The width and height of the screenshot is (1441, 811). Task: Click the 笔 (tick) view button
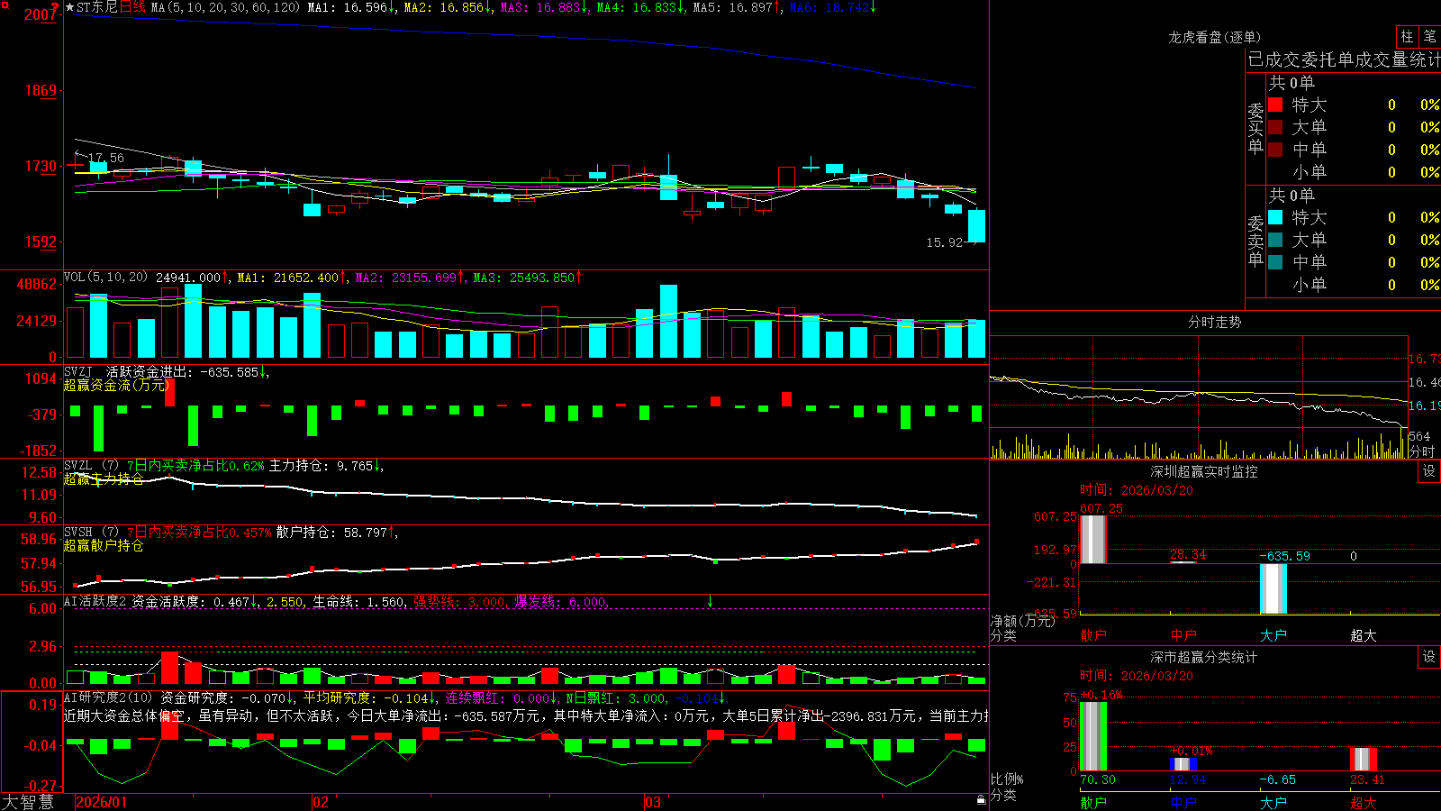click(1430, 36)
